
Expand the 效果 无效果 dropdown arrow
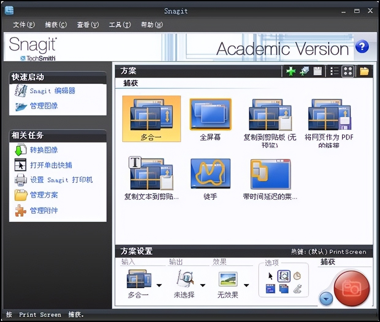246,286
